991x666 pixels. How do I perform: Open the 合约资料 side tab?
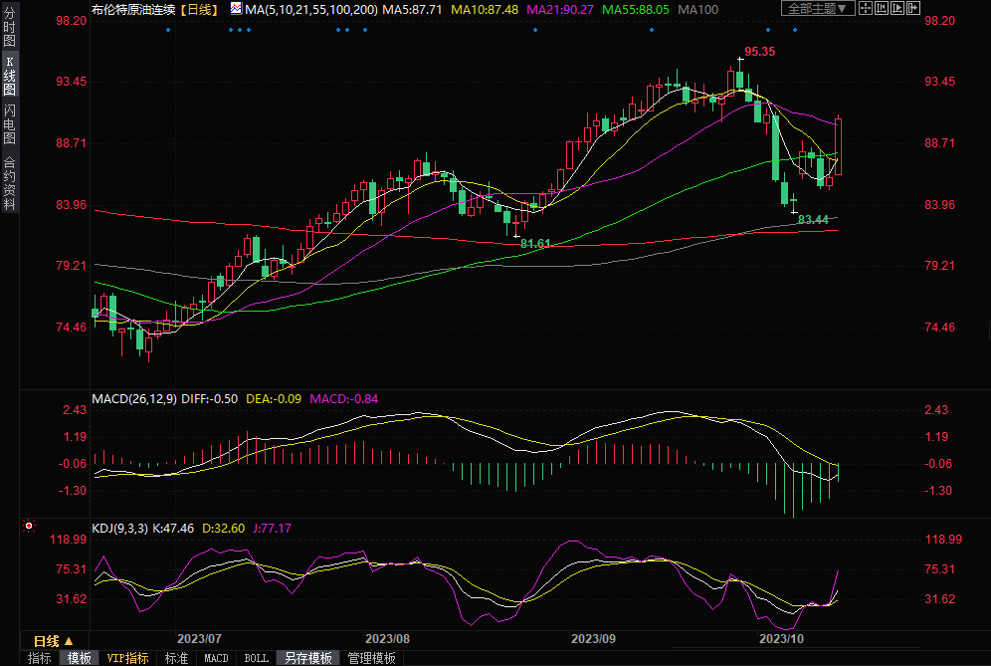click(9, 182)
